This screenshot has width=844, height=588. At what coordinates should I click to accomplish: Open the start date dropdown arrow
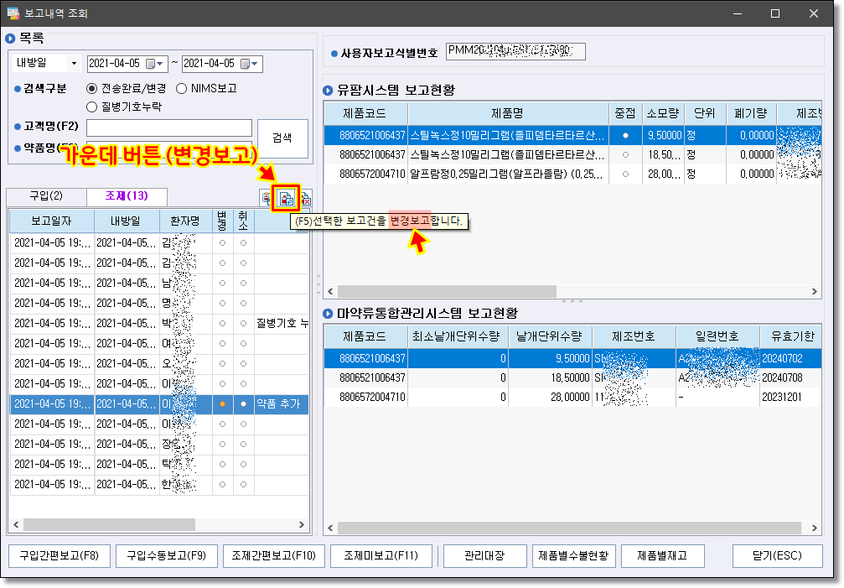click(162, 64)
